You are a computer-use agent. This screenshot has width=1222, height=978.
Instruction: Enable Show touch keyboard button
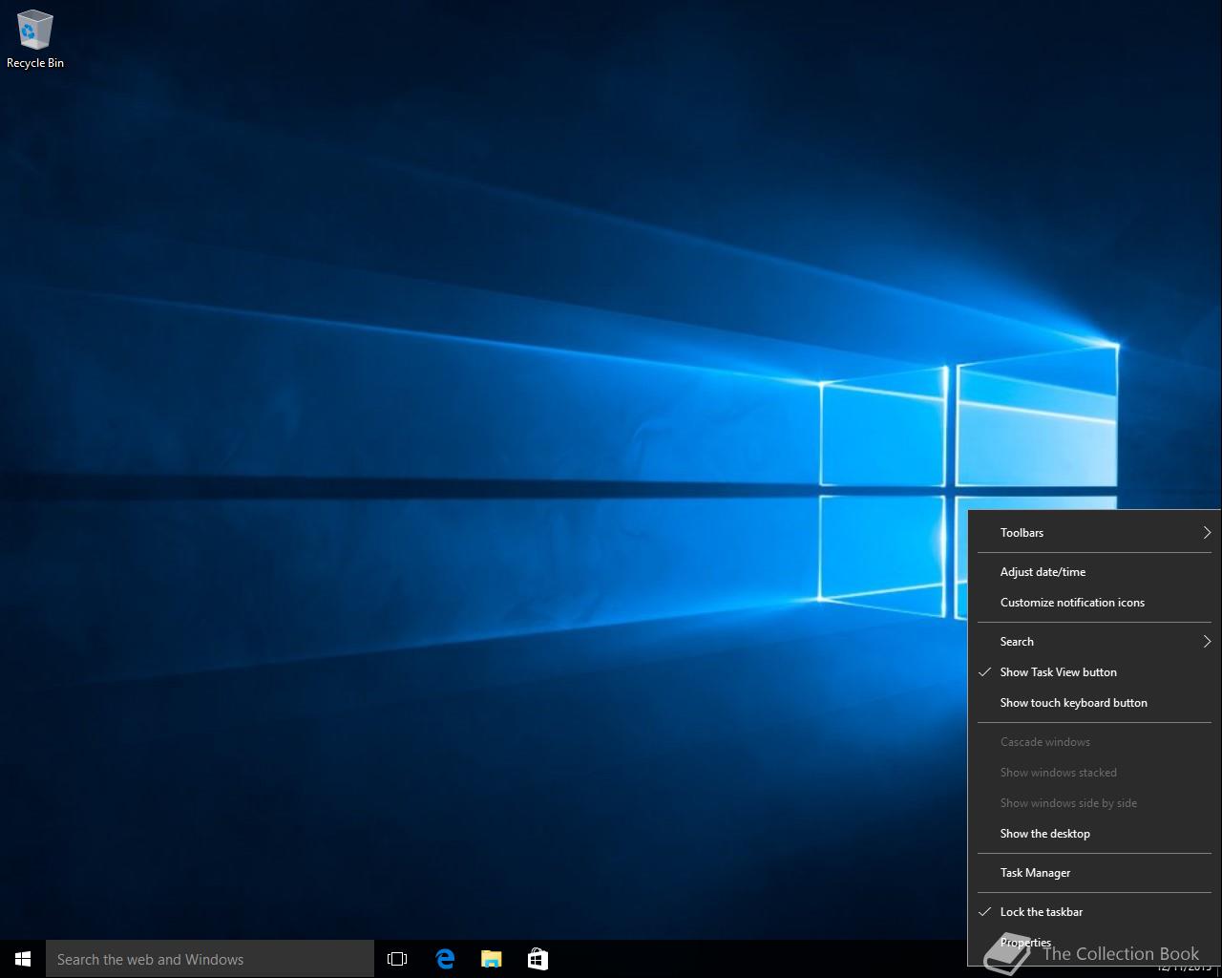[x=1094, y=703]
